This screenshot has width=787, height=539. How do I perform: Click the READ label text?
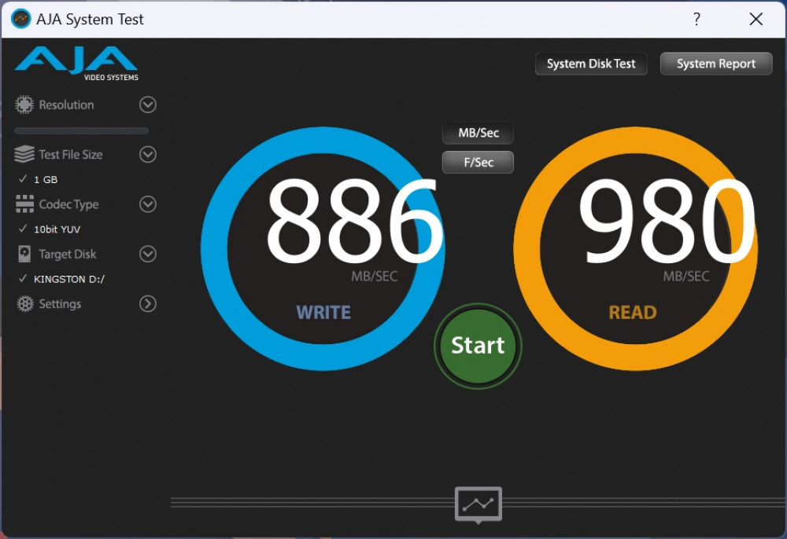[633, 313]
